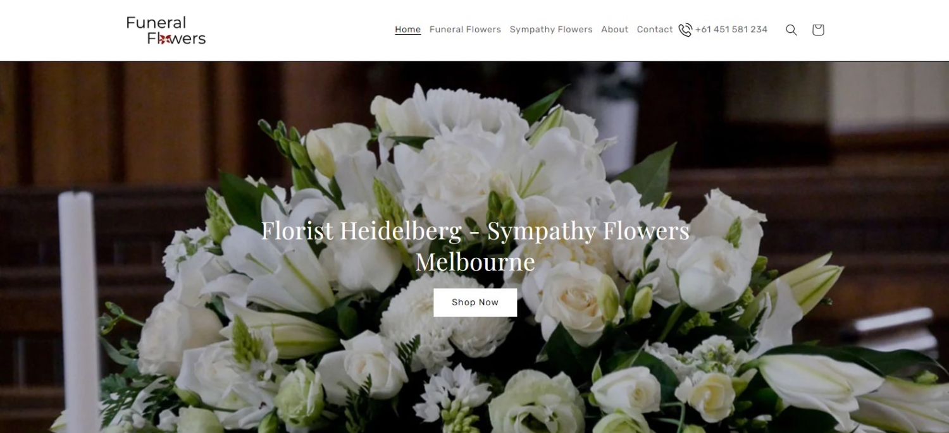Call the number +61 451 581 234
Viewport: 949px width, 433px height.
pyautogui.click(x=731, y=30)
